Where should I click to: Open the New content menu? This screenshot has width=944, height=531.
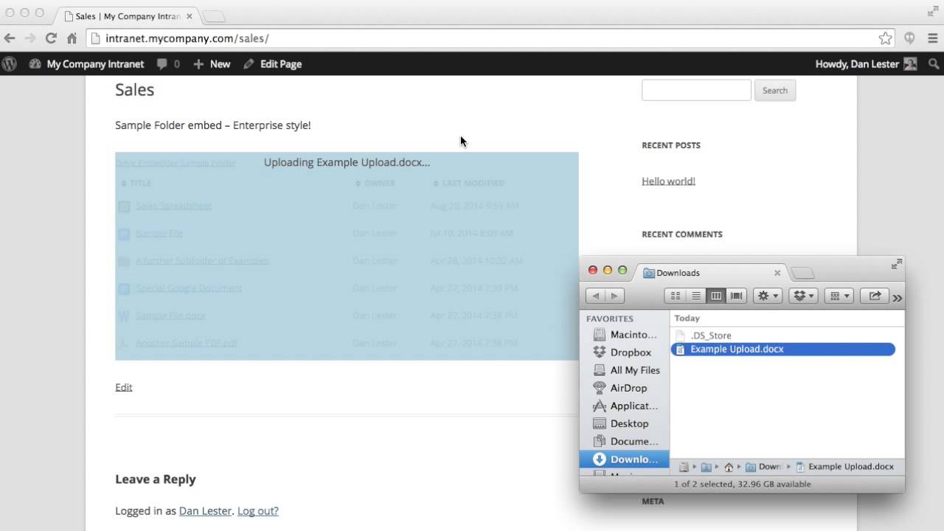(212, 64)
